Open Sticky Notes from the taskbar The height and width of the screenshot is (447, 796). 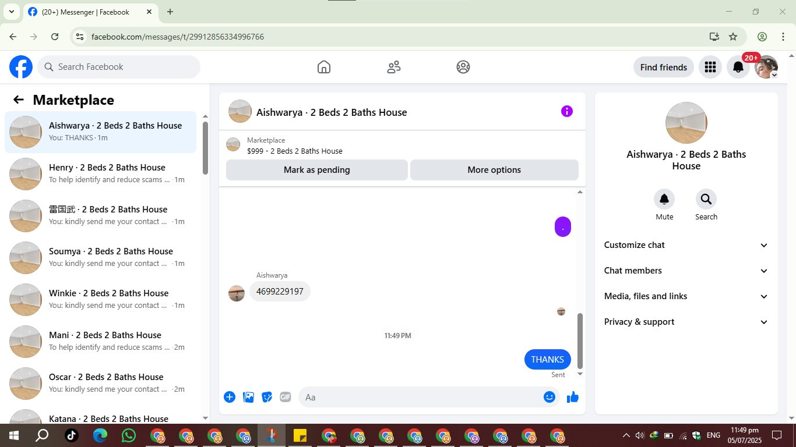click(x=300, y=435)
